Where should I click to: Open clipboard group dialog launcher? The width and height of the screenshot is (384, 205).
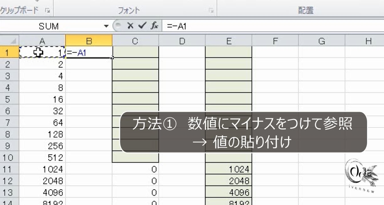click(x=48, y=11)
